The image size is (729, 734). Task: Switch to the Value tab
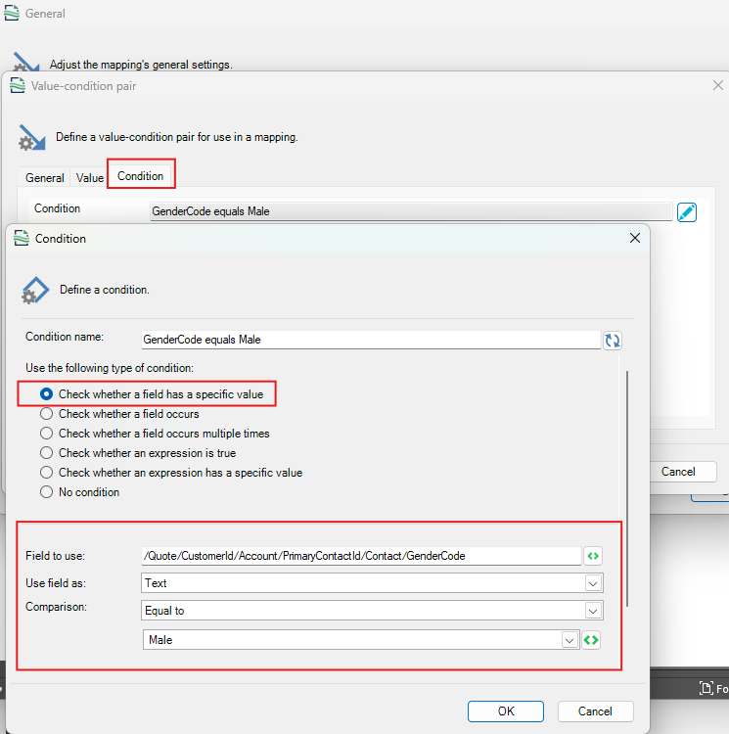[x=89, y=178]
